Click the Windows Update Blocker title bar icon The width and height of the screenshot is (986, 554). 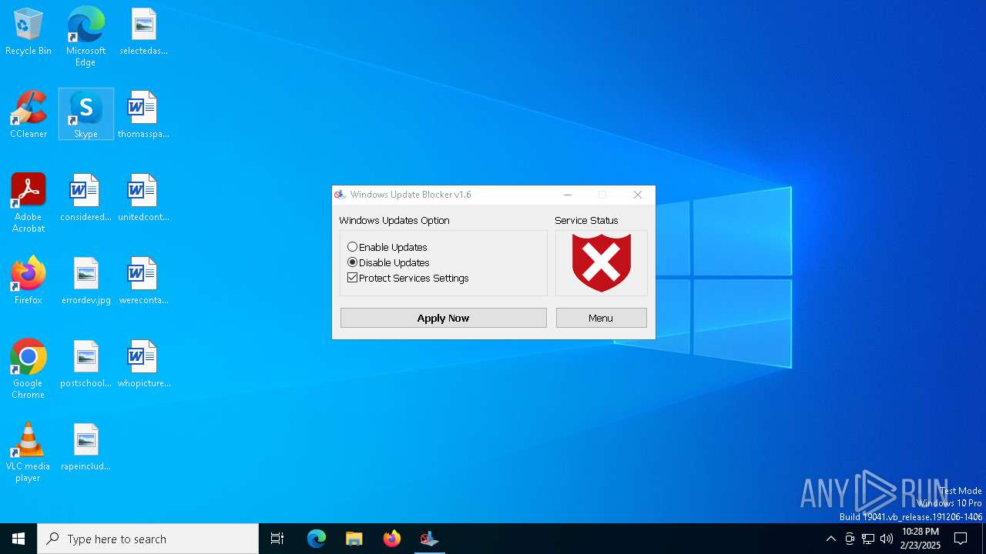pos(340,195)
